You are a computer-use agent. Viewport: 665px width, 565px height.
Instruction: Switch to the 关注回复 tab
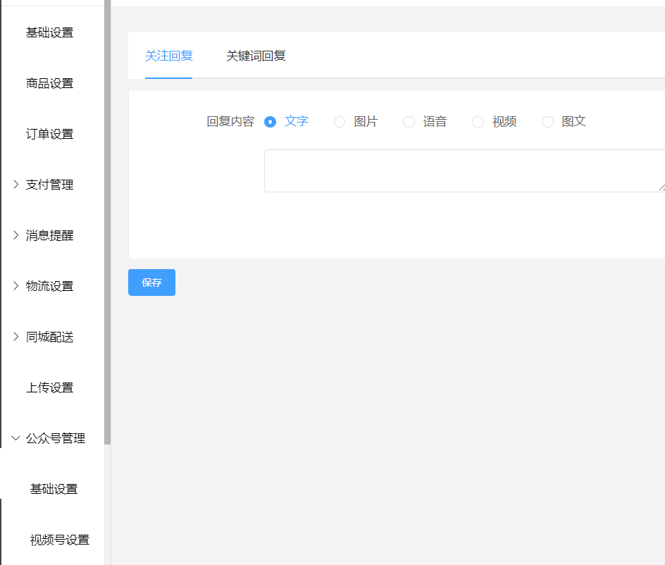pyautogui.click(x=169, y=56)
